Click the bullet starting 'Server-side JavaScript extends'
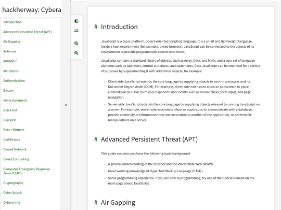 click(184, 112)
